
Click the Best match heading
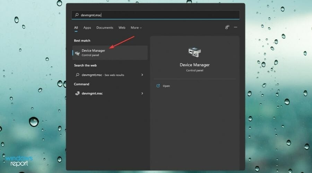coord(82,40)
